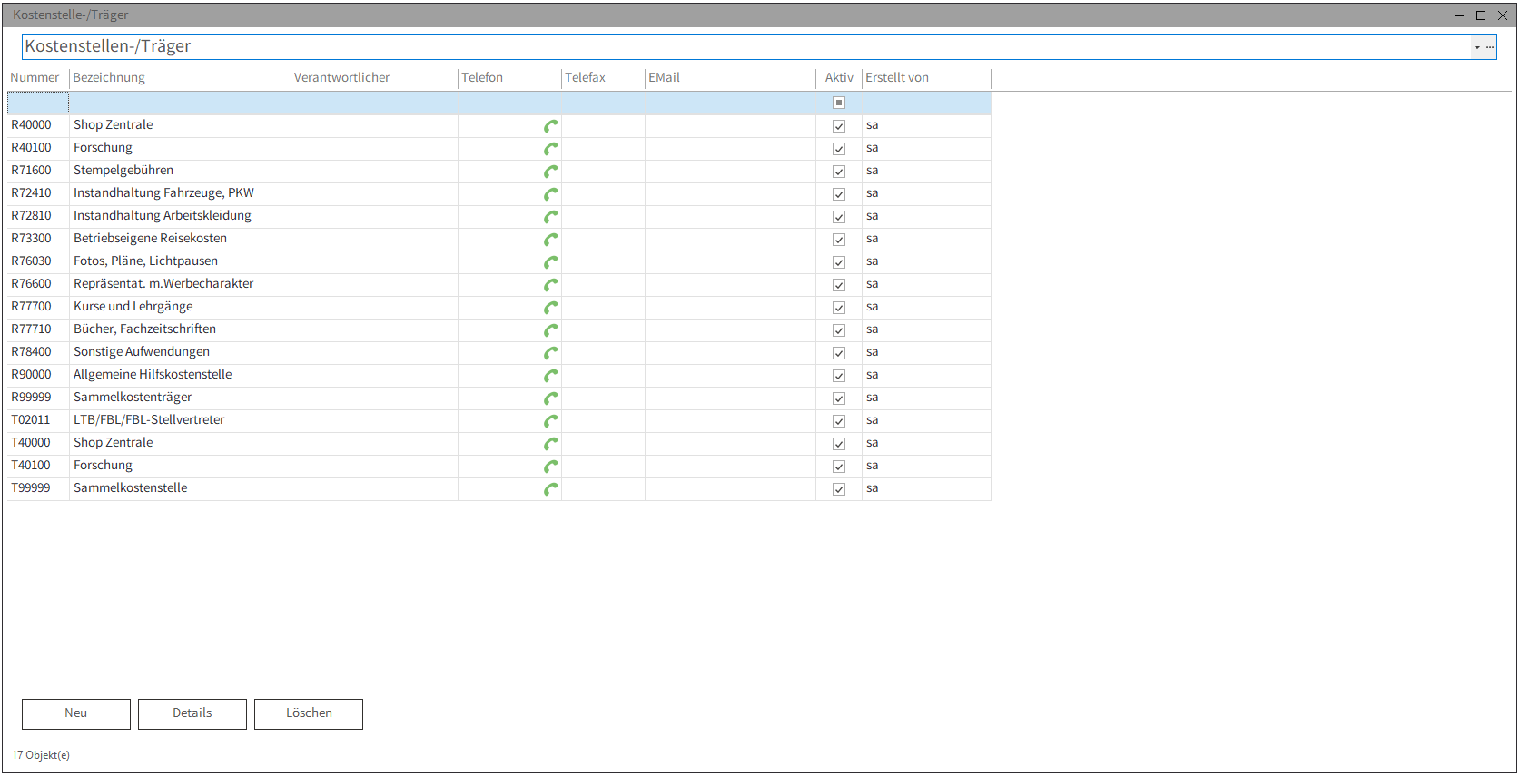Toggle Aktiv checkbox for Sammelkostenträger

coord(839,398)
